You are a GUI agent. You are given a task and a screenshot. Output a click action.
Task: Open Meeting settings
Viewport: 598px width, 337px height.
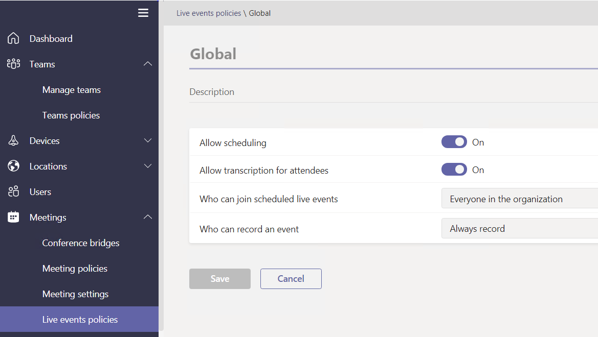click(76, 294)
